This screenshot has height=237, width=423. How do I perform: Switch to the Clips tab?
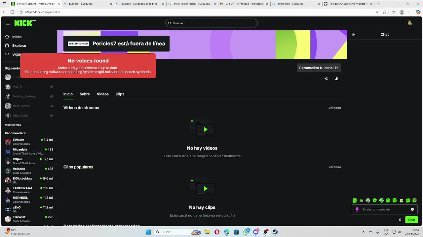tap(120, 94)
